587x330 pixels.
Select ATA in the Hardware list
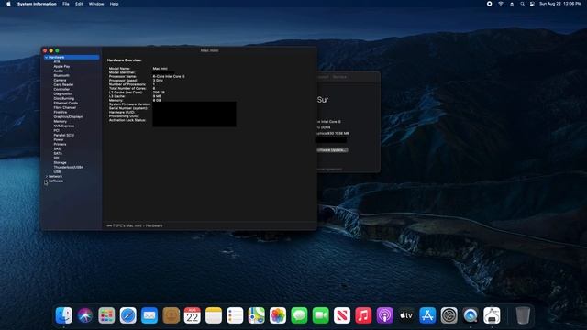[x=57, y=61]
